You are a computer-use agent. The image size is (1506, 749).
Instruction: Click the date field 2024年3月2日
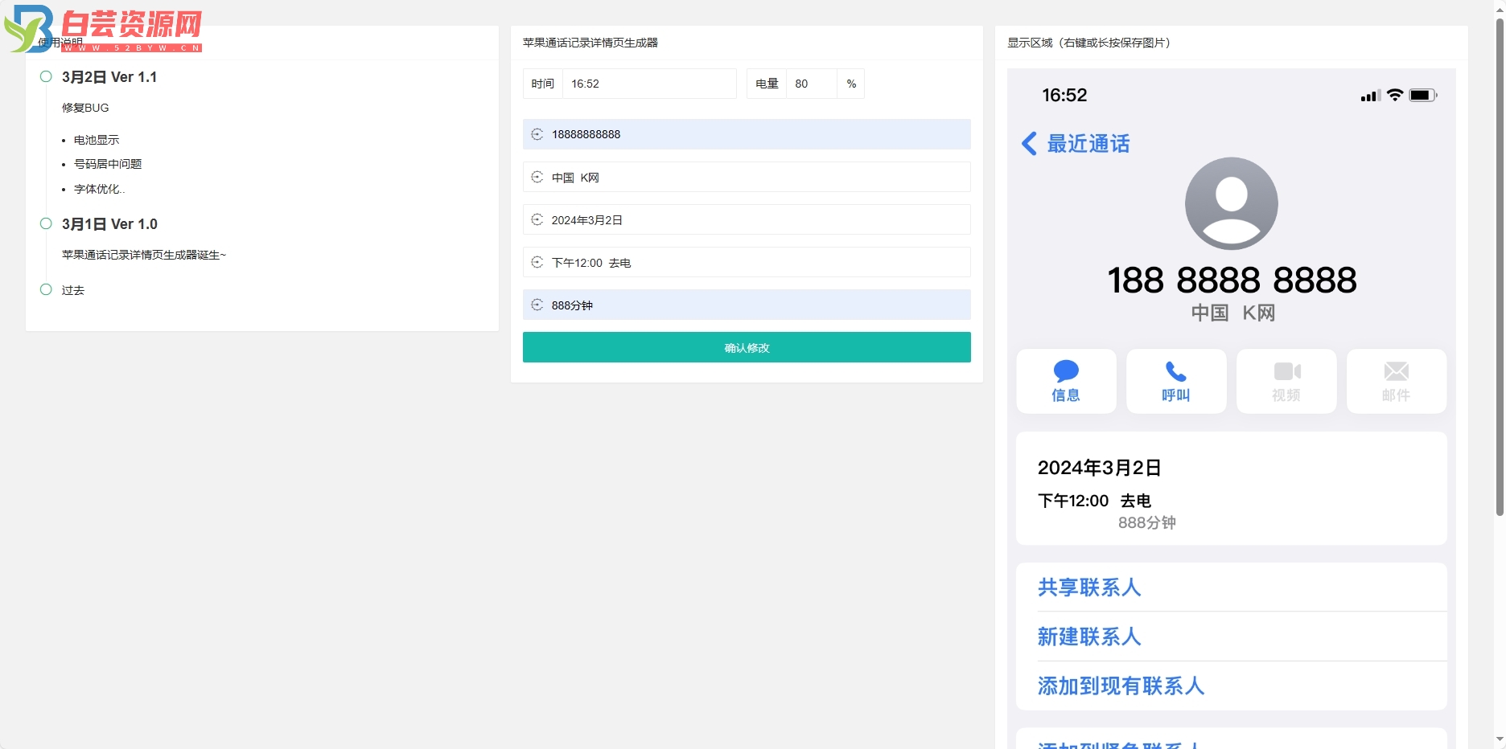(747, 219)
